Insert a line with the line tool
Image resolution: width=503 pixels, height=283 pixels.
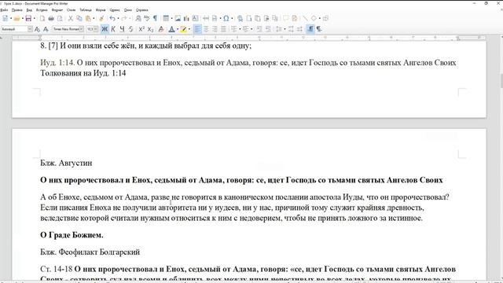[305, 18]
